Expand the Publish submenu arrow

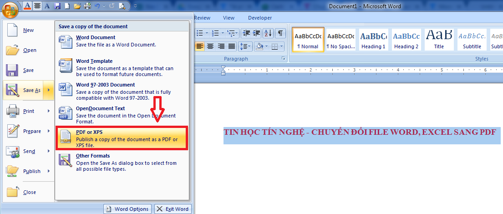49,171
